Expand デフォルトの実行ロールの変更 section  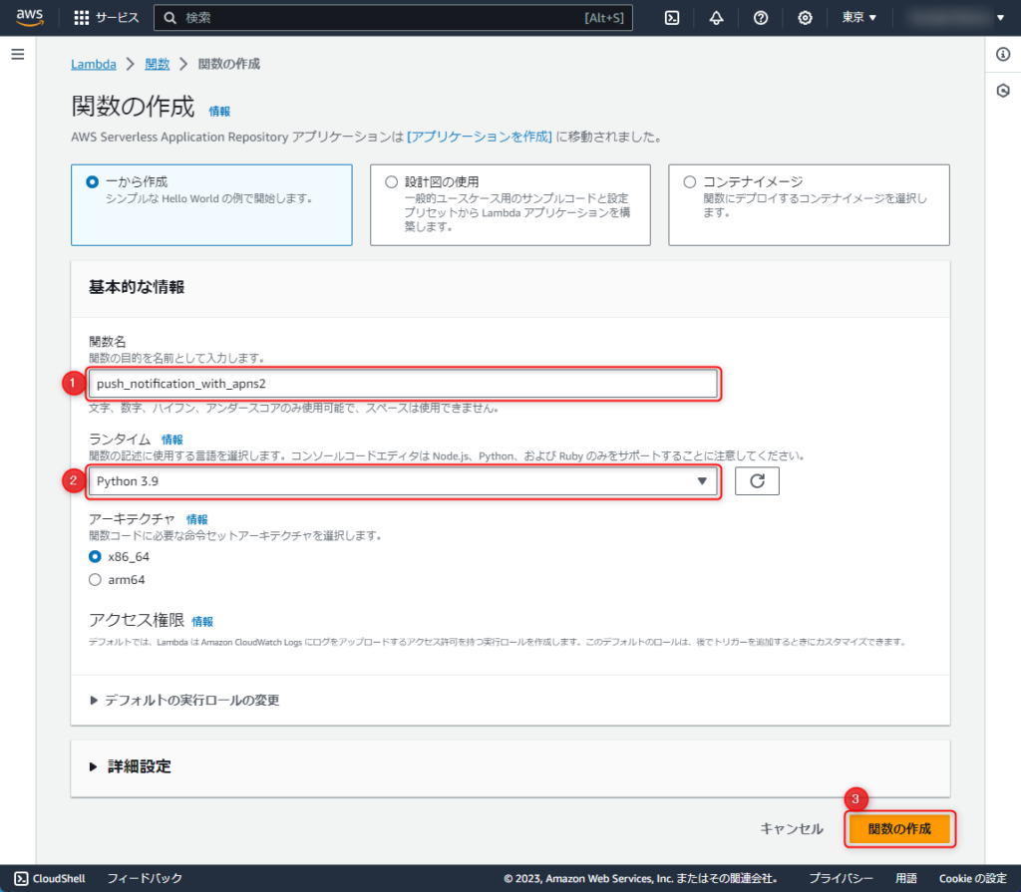[x=184, y=700]
